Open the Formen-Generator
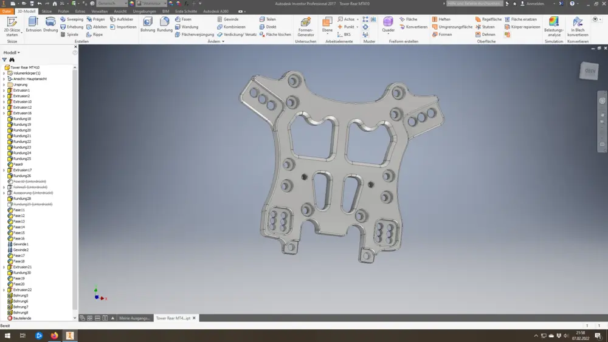This screenshot has width=608, height=342. [x=306, y=27]
